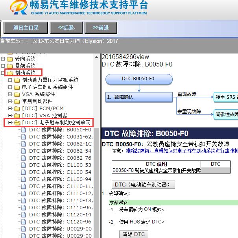Click the 返回主目录 button
This screenshot has height=238, width=238.
click(x=26, y=28)
